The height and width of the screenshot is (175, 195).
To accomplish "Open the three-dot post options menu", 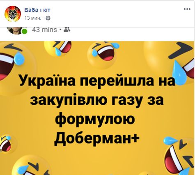I will [x=187, y=9].
